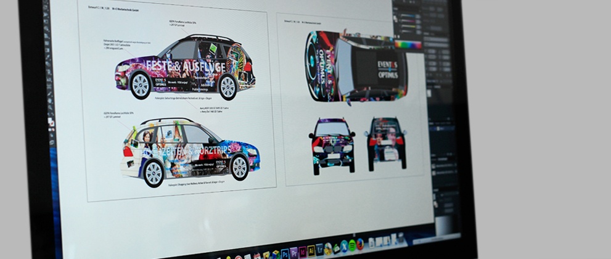Click the Illustrator icon in the dock
Viewport: 611px width, 259px height.
pos(311,250)
